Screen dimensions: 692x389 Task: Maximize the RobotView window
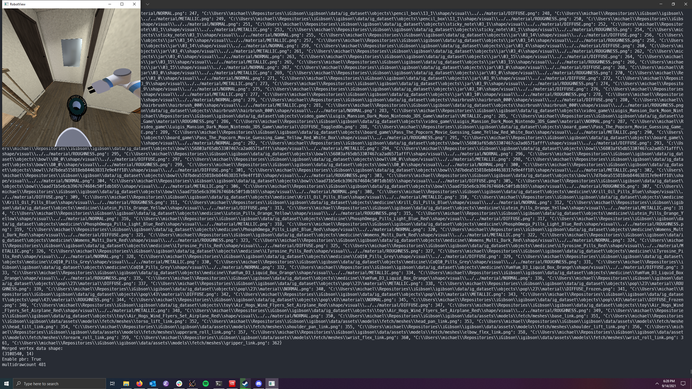point(122,4)
